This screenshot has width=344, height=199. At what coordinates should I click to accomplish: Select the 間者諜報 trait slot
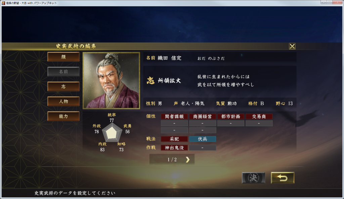point(174,117)
